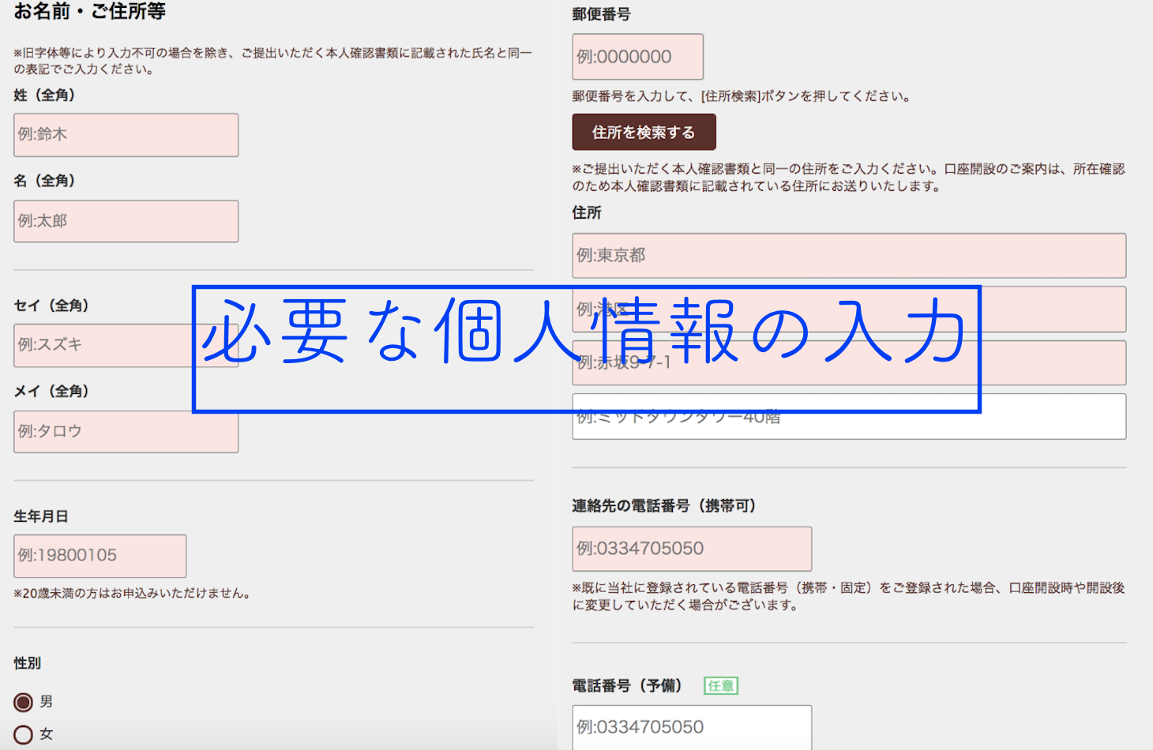The height and width of the screenshot is (750, 1153).
Task: Click the 住所 label above address fields
Action: click(x=587, y=213)
